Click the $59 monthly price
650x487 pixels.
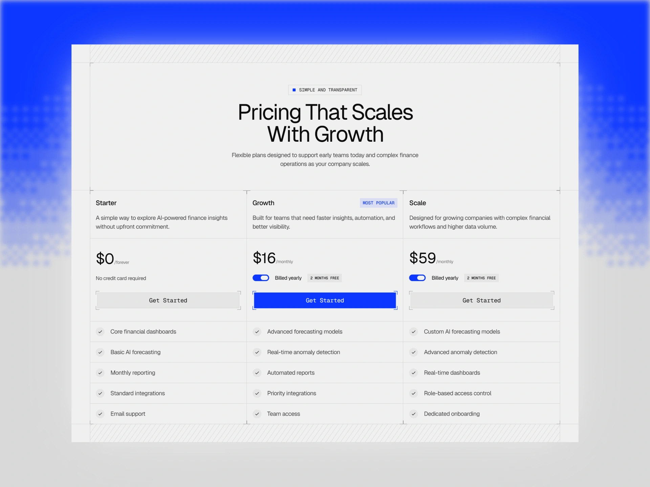pyautogui.click(x=422, y=258)
